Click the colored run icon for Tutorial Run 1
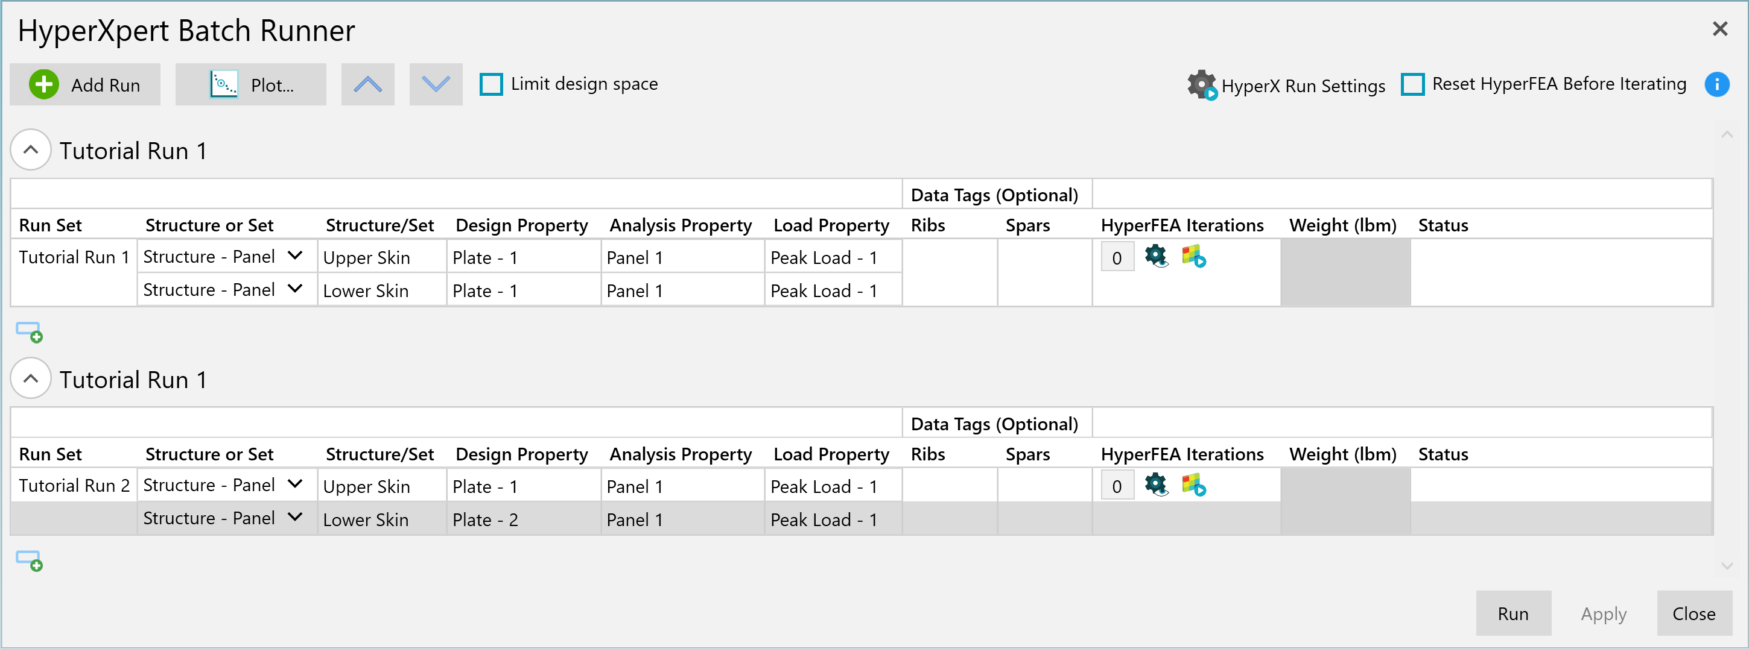The width and height of the screenshot is (1749, 649). (1193, 256)
